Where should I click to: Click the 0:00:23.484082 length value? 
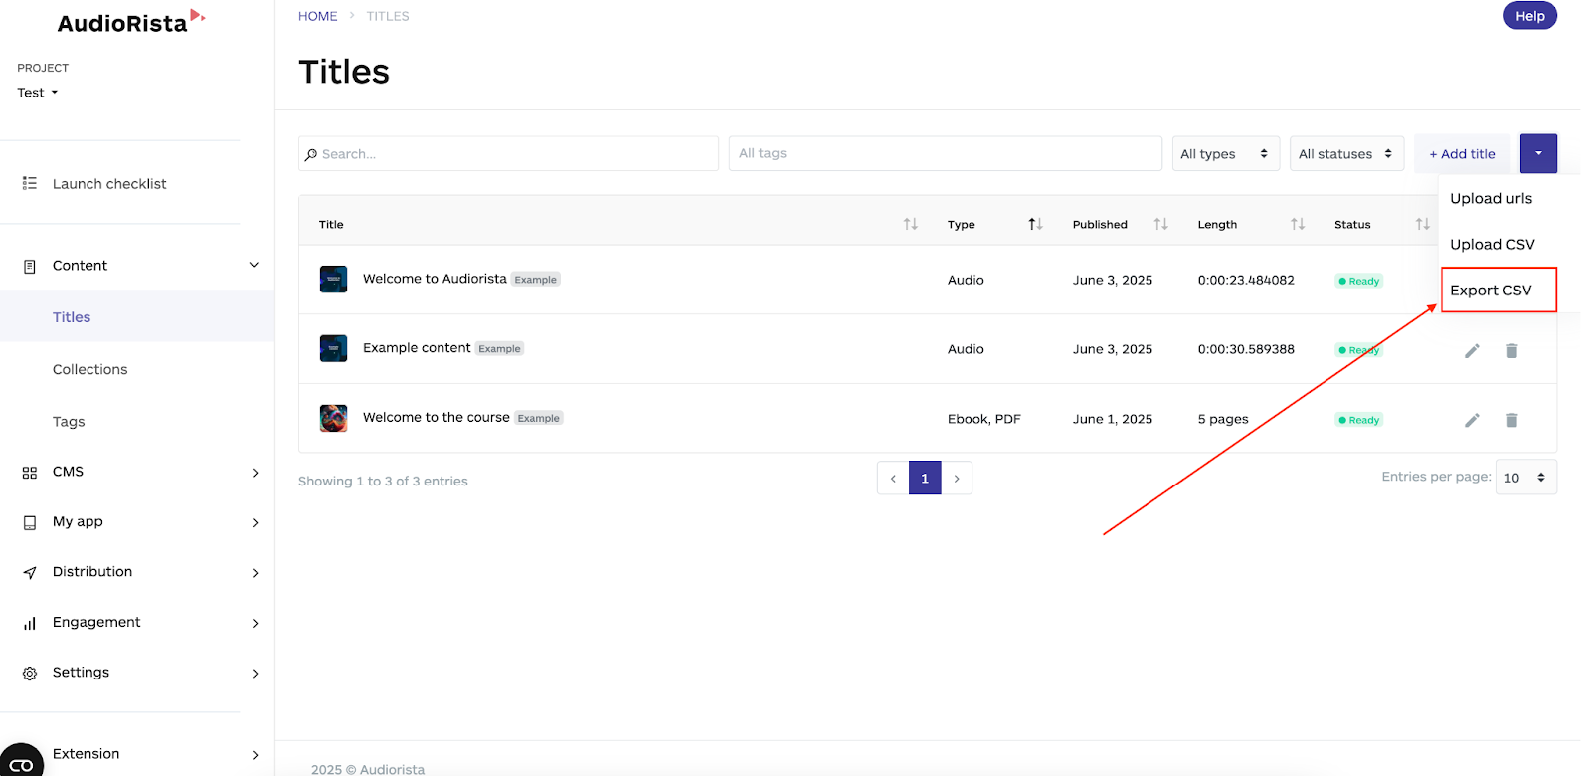point(1246,280)
